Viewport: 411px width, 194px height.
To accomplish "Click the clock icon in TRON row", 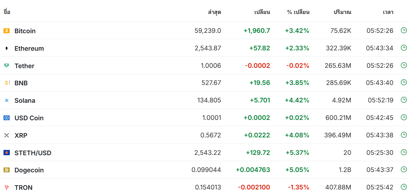I will [x=404, y=187].
